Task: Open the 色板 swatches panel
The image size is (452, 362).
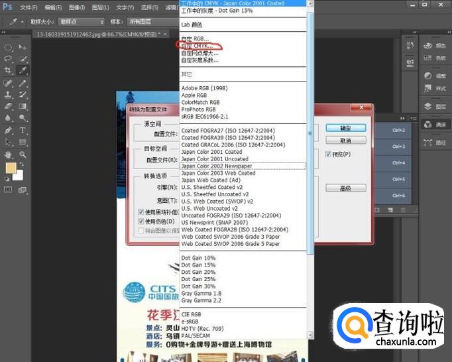Action: tap(434, 58)
